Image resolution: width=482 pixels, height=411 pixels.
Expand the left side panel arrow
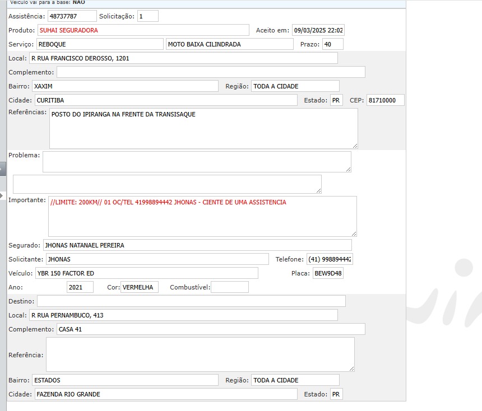[2, 195]
